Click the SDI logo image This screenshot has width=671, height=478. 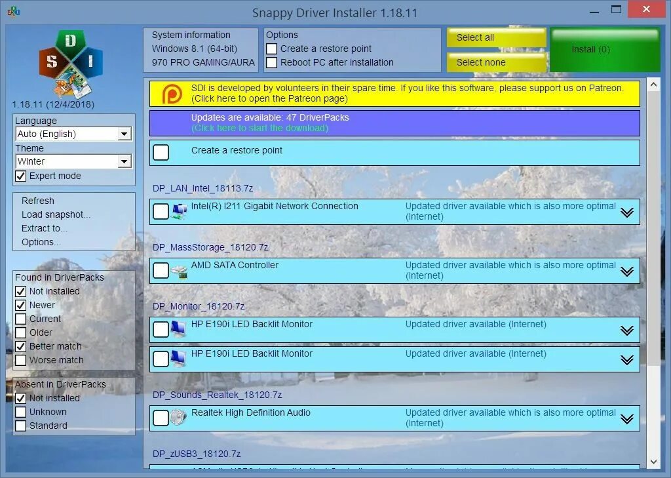coord(71,64)
